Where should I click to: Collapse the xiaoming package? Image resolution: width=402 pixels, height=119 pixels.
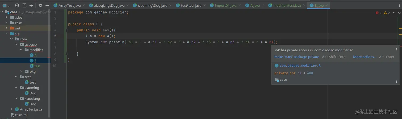point(16,88)
